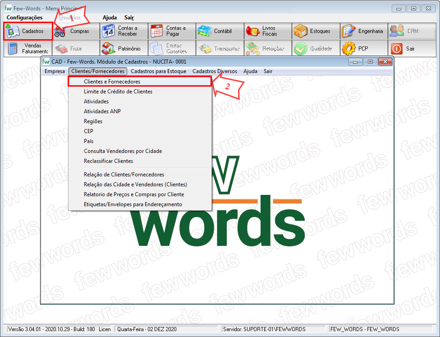Click the Few-Words main window logo icon
Image resolution: width=440 pixels, height=337 pixels.
[8, 8]
